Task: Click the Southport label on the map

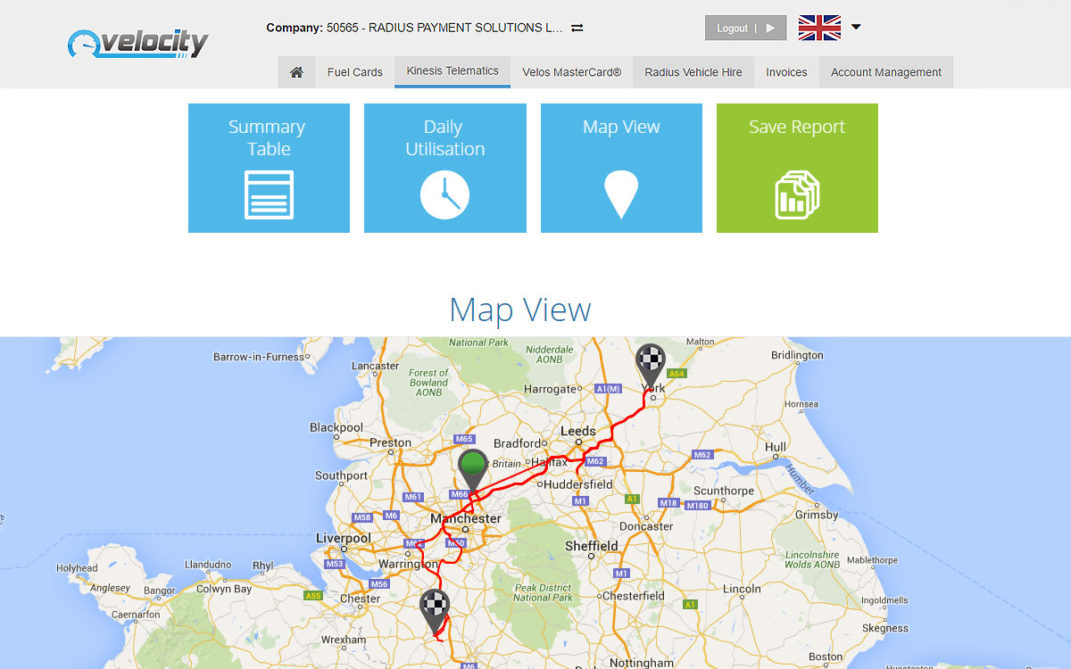Action: [x=342, y=475]
